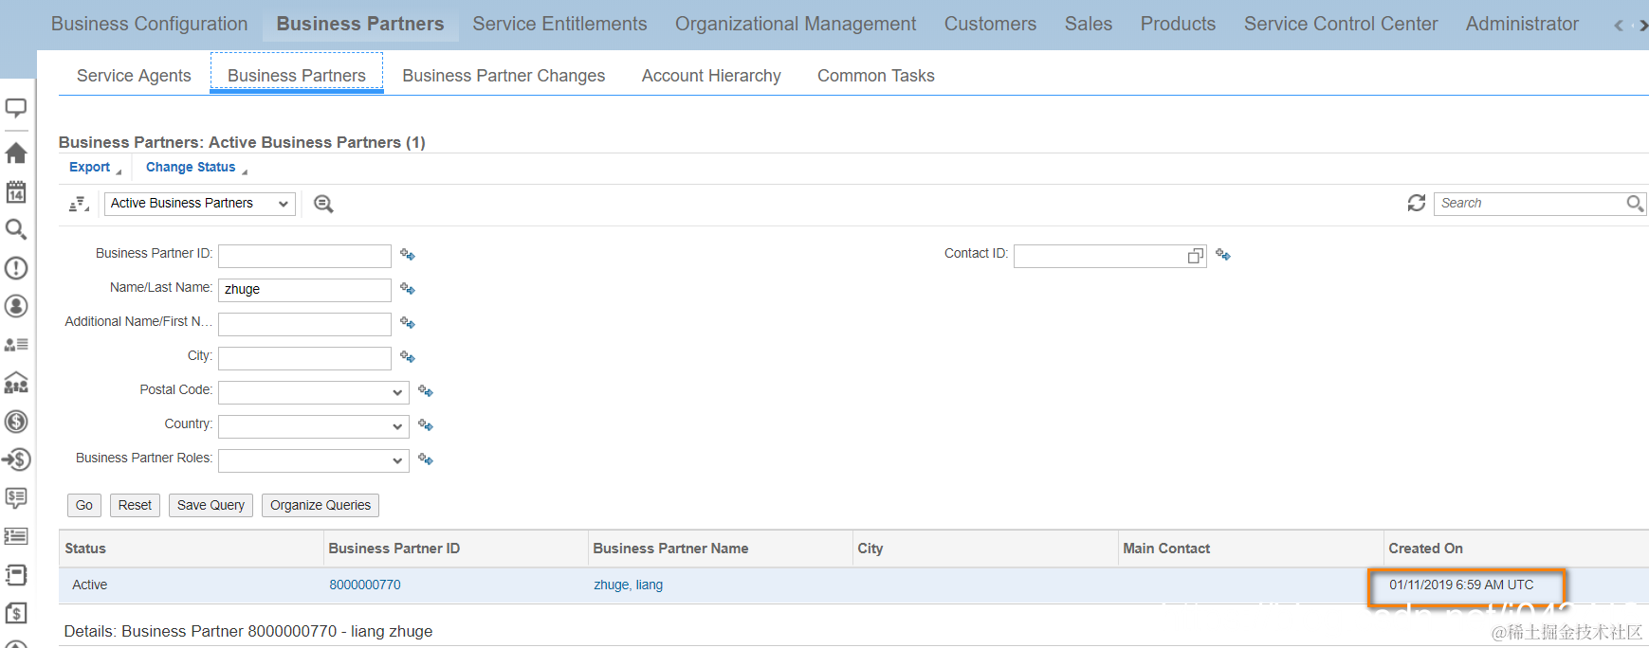Open the dollar document icon in sidebar

pos(16,613)
